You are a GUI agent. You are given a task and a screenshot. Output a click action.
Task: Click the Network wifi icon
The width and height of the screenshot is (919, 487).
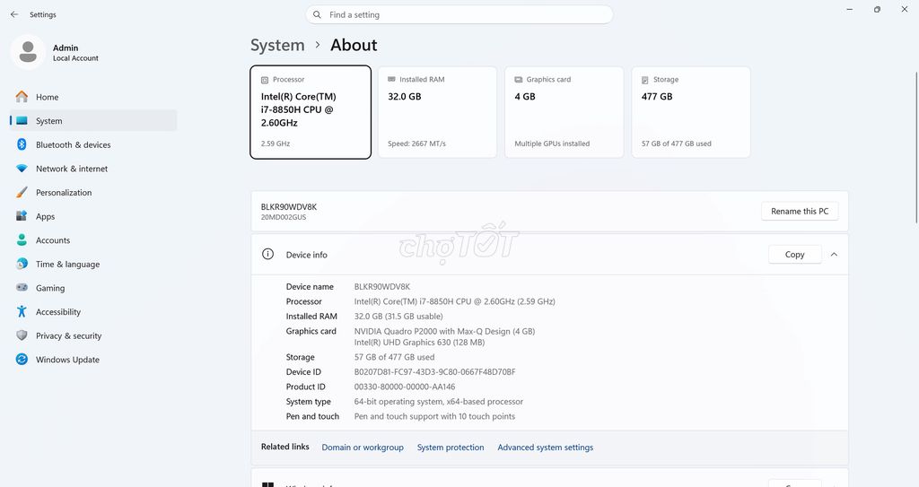click(x=22, y=169)
